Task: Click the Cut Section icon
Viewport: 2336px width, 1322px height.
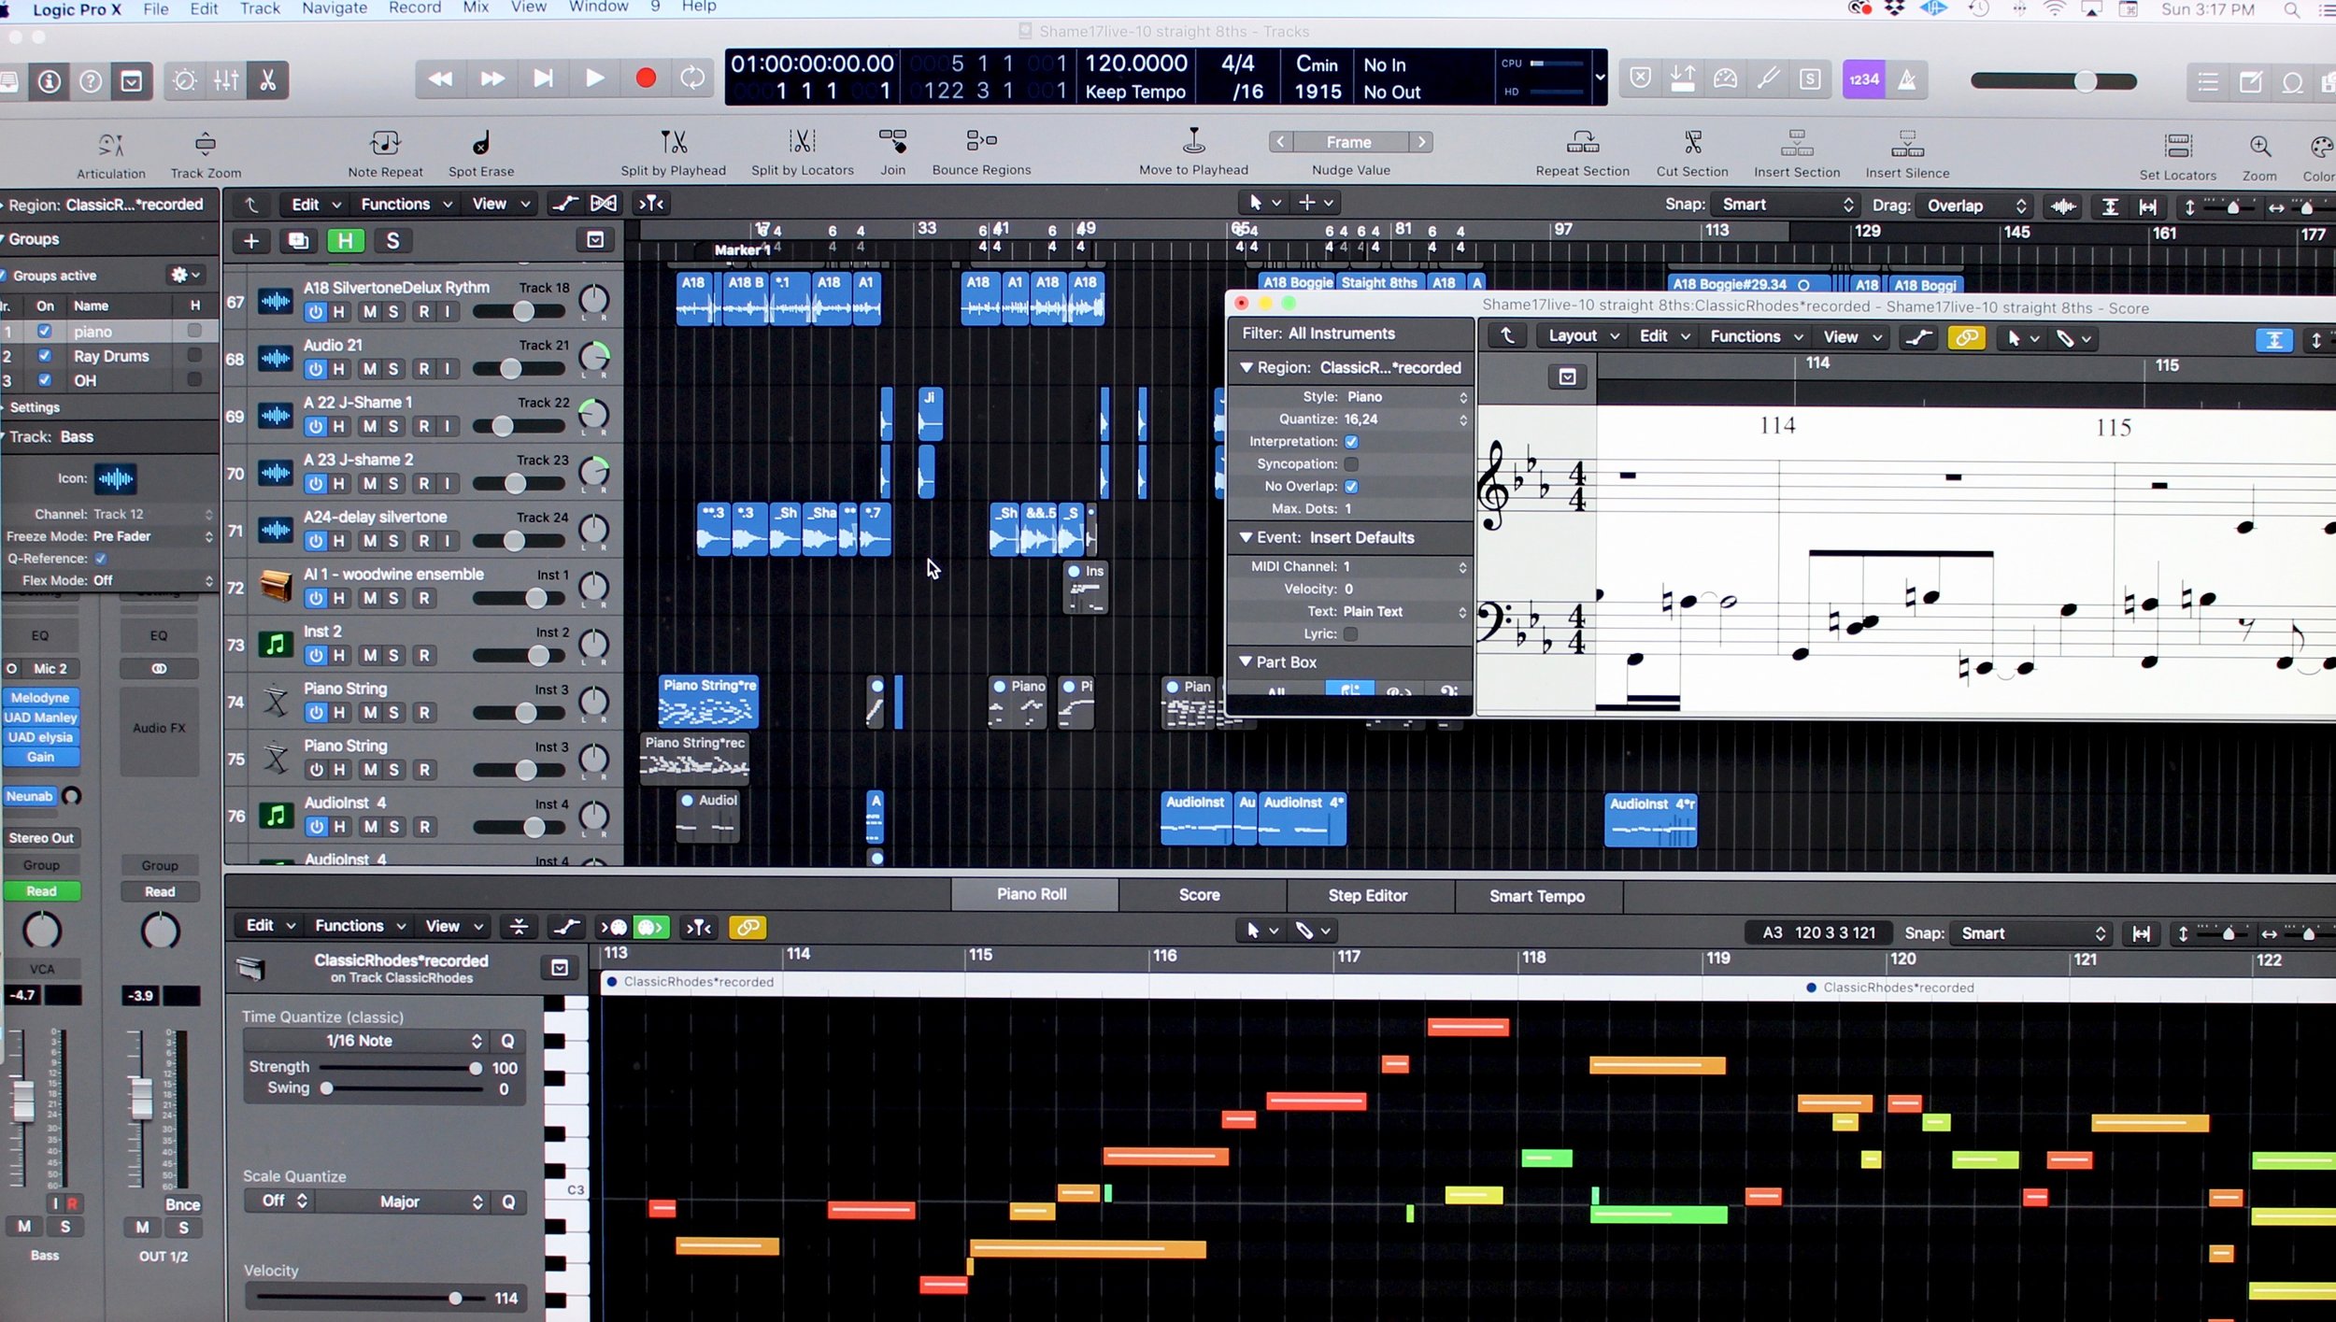Action: click(x=1692, y=142)
